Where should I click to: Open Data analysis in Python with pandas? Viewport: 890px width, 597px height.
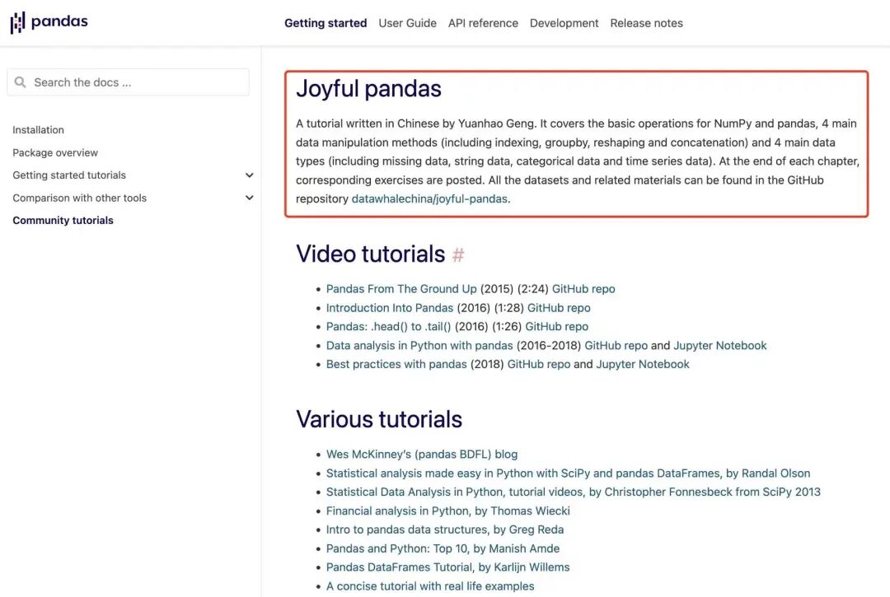click(x=419, y=346)
